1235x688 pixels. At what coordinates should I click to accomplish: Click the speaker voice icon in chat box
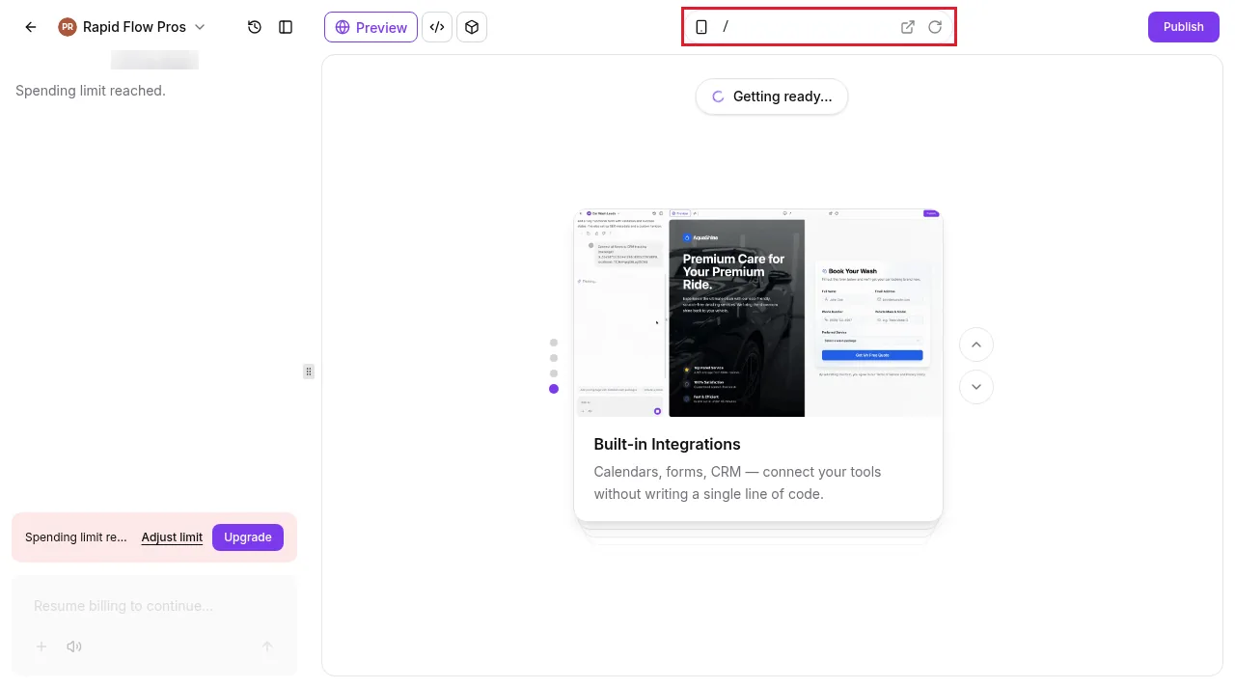[74, 647]
